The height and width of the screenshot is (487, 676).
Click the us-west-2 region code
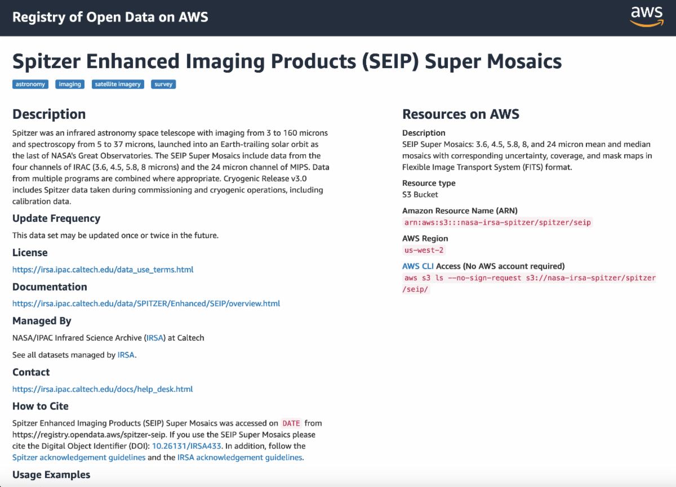pyautogui.click(x=425, y=250)
